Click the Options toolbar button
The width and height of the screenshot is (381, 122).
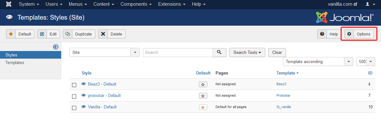(x=359, y=34)
